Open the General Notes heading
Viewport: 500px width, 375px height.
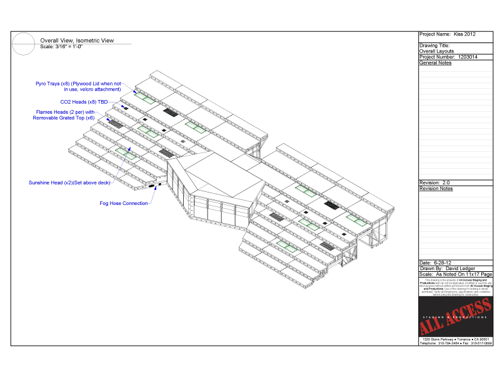[x=435, y=62]
